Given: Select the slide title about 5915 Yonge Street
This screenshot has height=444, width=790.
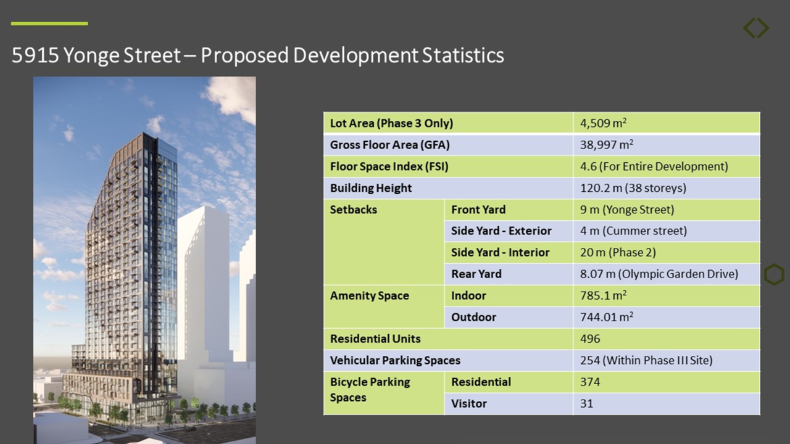Looking at the screenshot, I should [x=257, y=55].
